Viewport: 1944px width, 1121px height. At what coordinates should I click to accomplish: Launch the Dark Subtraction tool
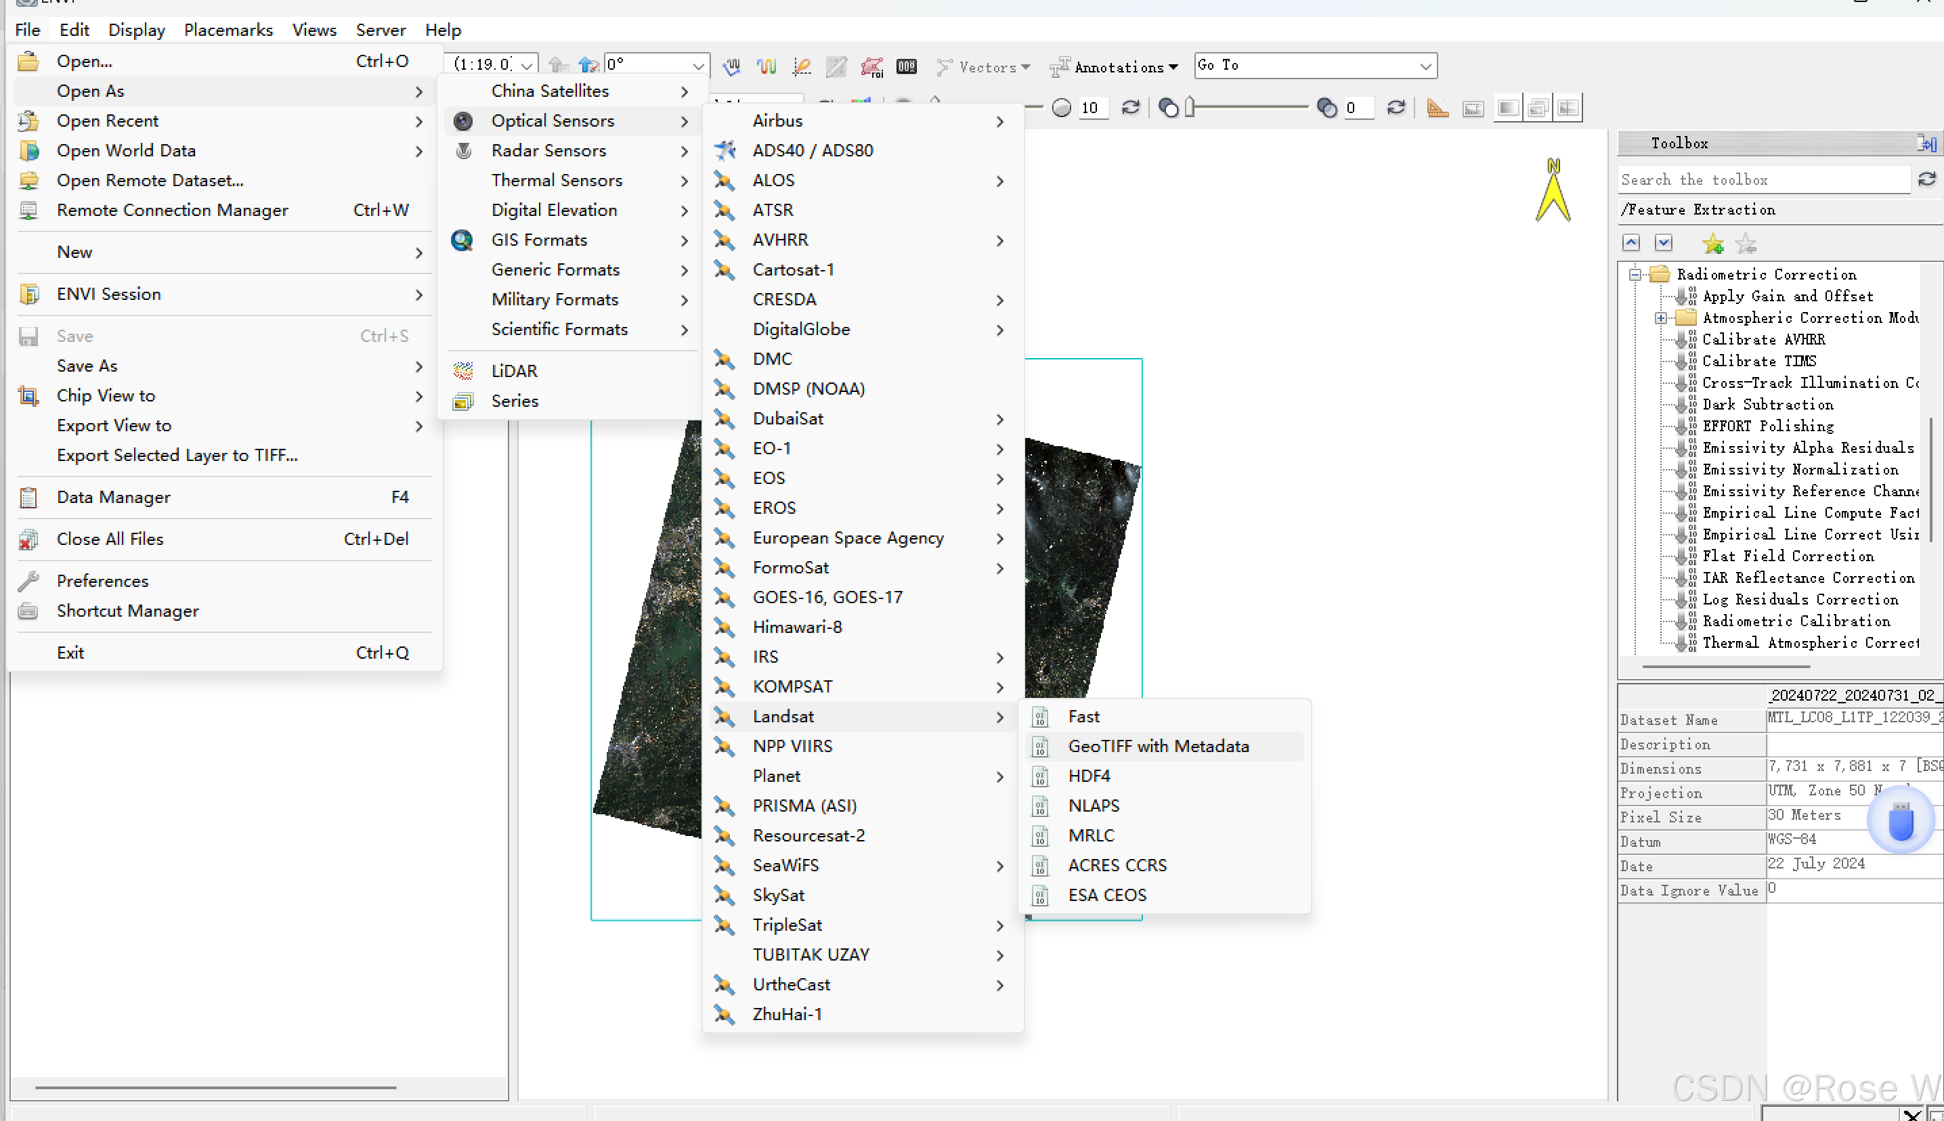click(1767, 405)
